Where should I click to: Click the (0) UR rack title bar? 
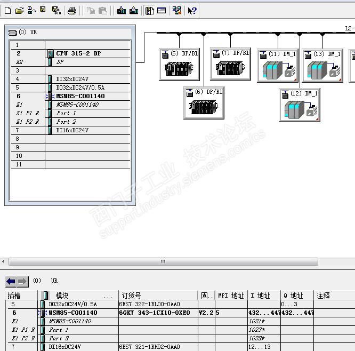click(x=70, y=32)
